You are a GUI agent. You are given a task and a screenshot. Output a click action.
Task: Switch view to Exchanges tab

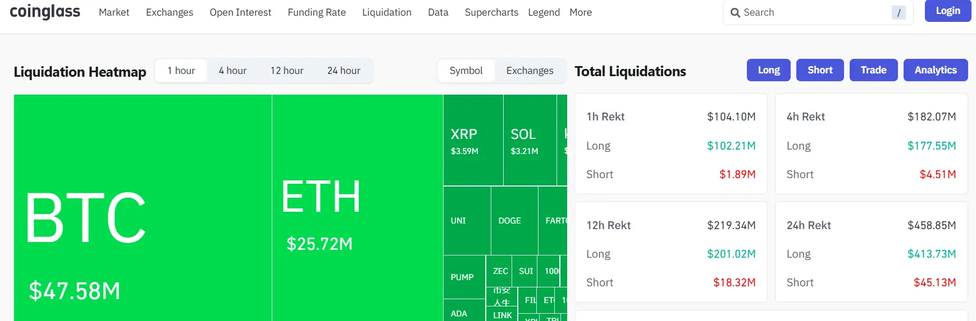tap(530, 71)
